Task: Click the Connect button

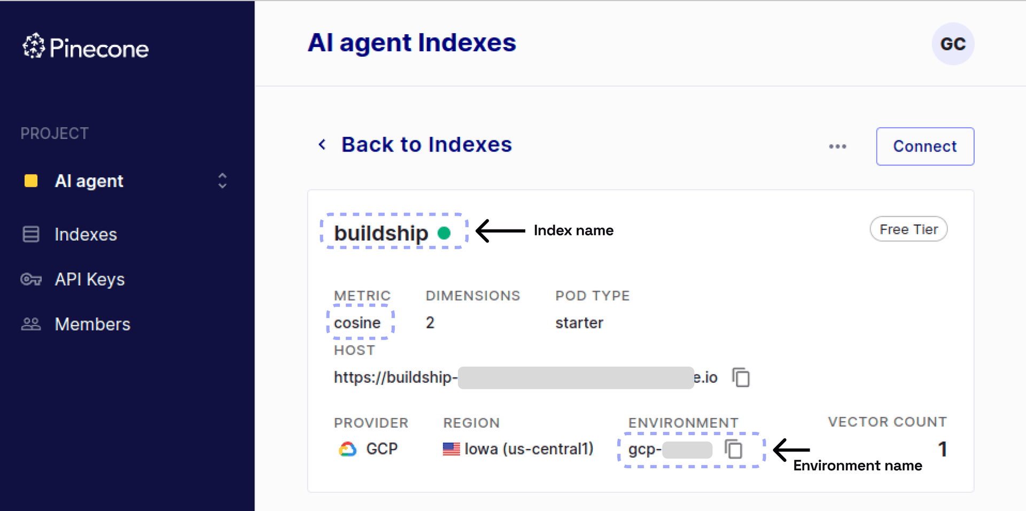Action: 924,146
